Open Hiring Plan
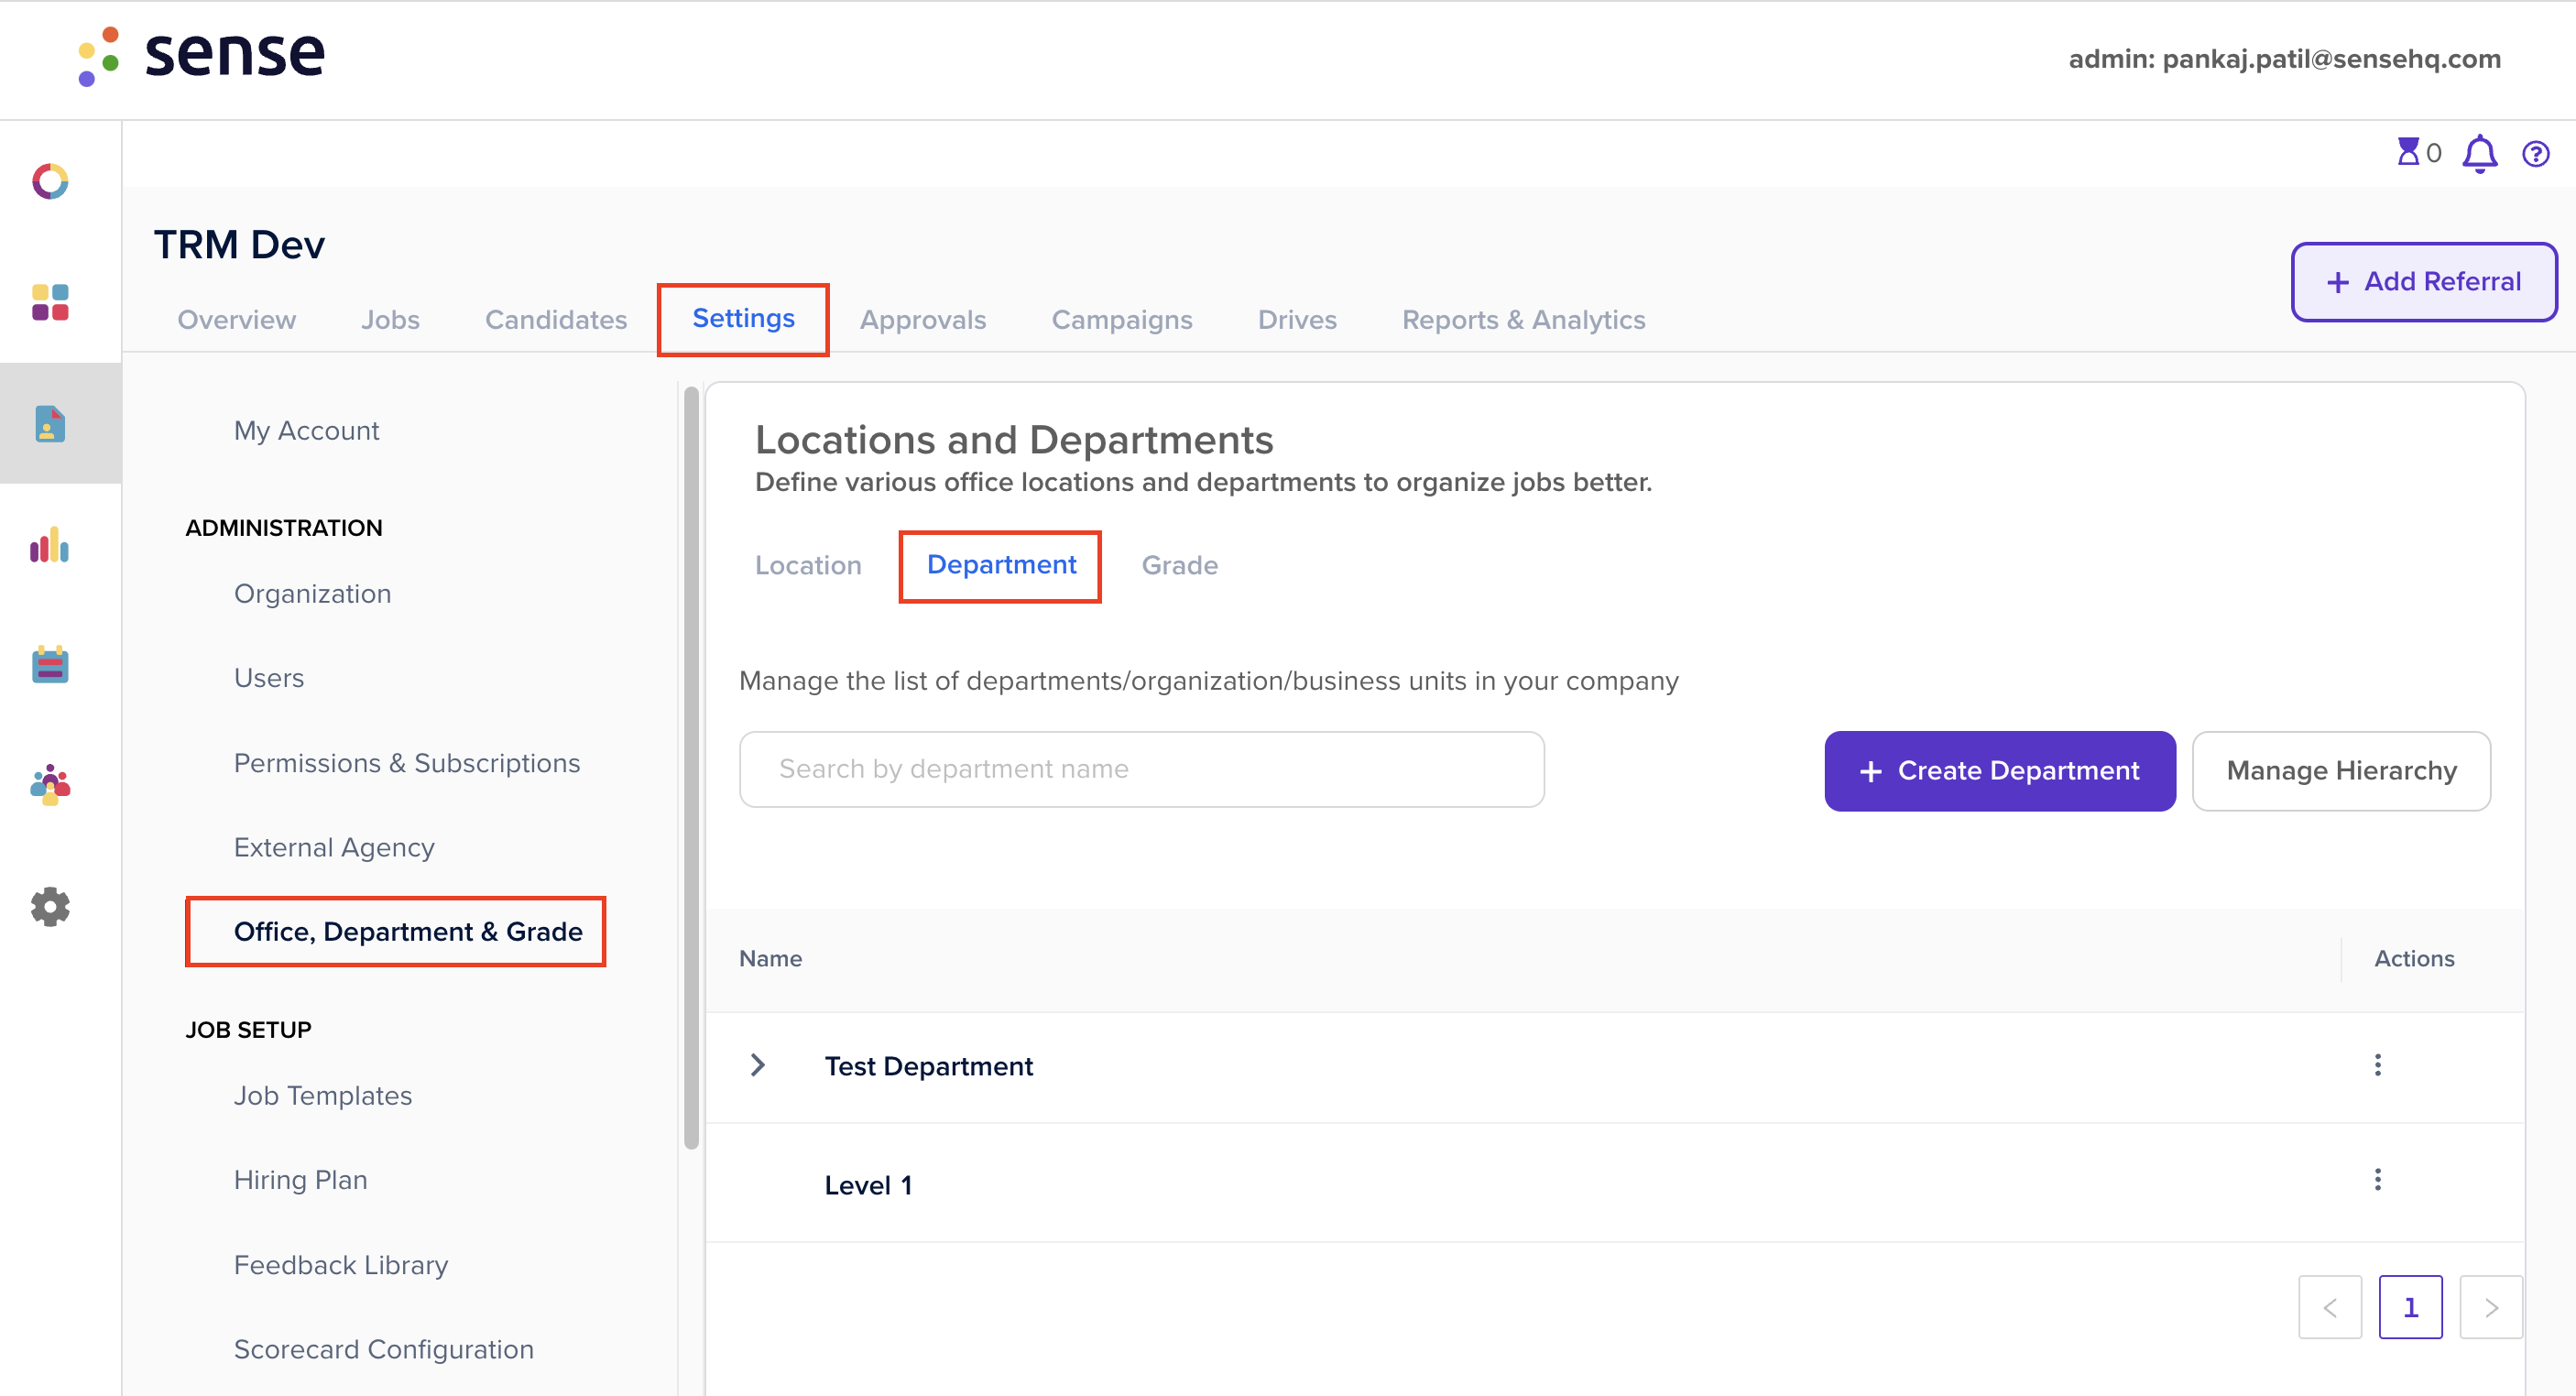This screenshot has height=1396, width=2576. click(301, 1180)
